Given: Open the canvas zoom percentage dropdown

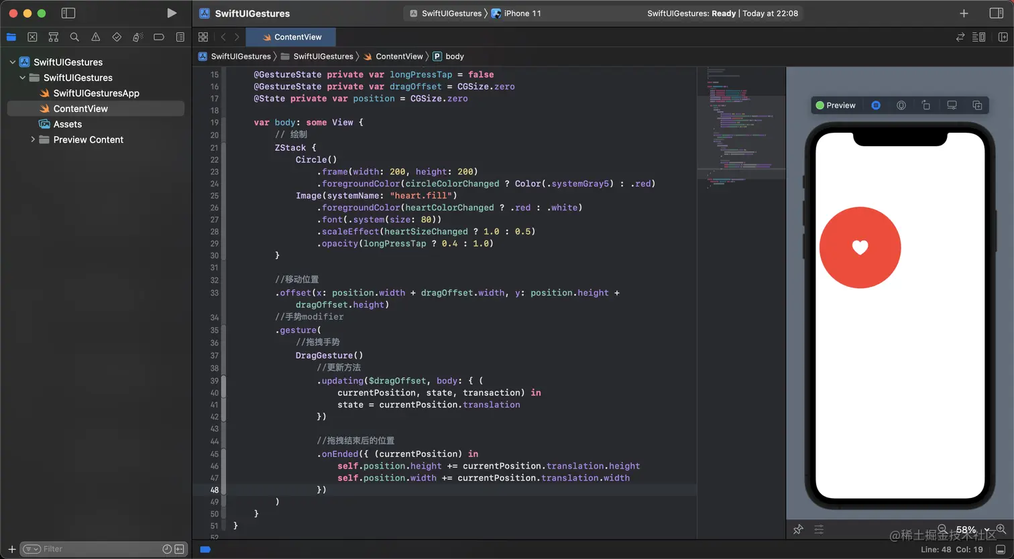Looking at the screenshot, I should (970, 530).
